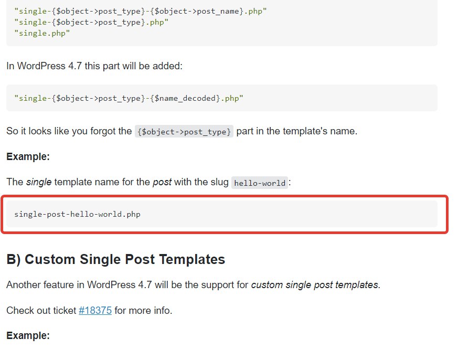
Task: Click the "for more info" text
Action: (x=143, y=310)
